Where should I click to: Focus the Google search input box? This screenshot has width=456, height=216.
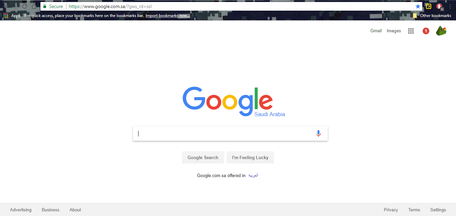click(x=224, y=133)
